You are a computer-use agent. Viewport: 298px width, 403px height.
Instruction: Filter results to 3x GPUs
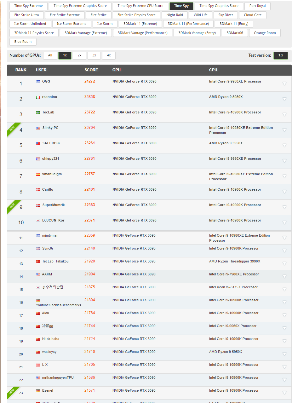point(94,55)
